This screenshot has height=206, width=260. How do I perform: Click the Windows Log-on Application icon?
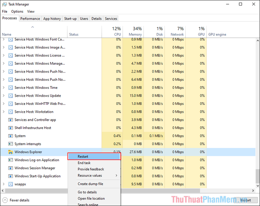[x=10, y=160]
